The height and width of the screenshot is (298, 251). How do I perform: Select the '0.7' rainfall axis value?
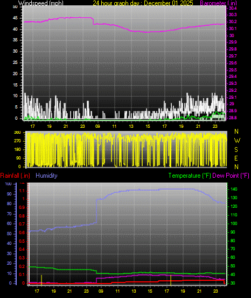(x=22, y=224)
